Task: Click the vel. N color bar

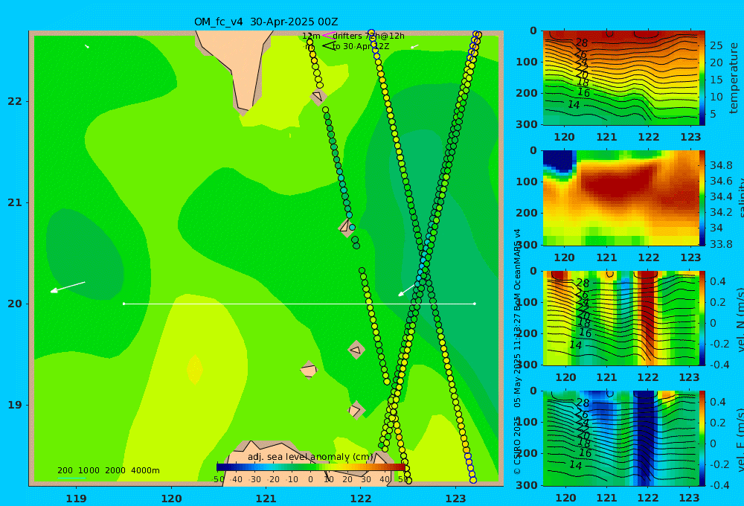Action: pyautogui.click(x=702, y=318)
